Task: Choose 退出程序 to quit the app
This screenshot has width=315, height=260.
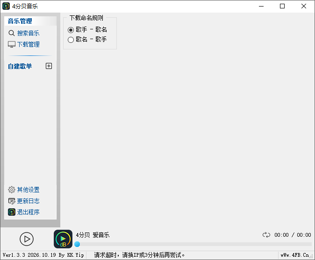Action: (28, 212)
